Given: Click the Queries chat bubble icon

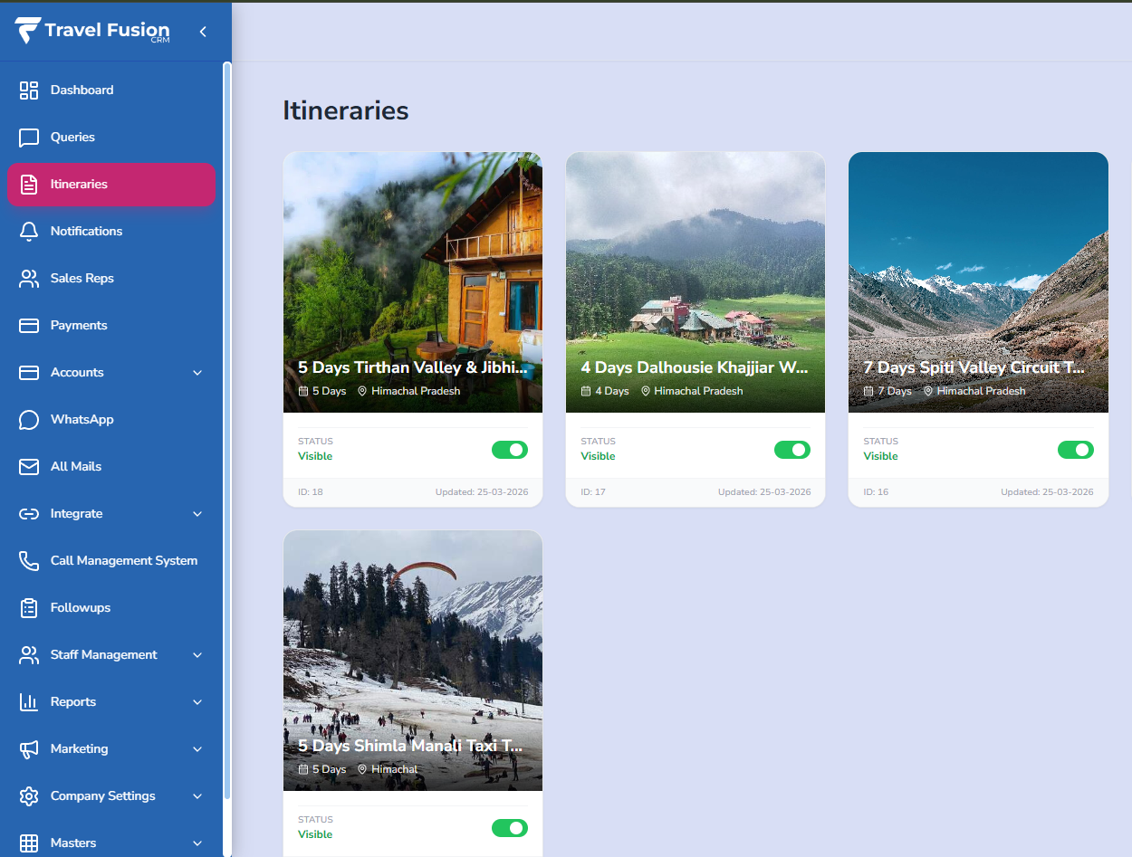Looking at the screenshot, I should [29, 138].
